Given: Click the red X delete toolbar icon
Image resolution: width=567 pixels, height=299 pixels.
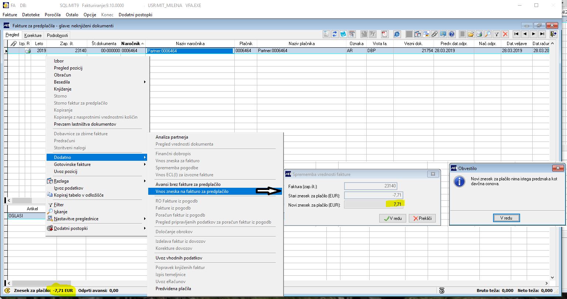Looking at the screenshot, I should click(505, 34).
